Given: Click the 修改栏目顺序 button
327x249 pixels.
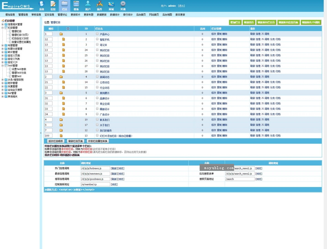Looking at the screenshot, I should click(x=56, y=141).
